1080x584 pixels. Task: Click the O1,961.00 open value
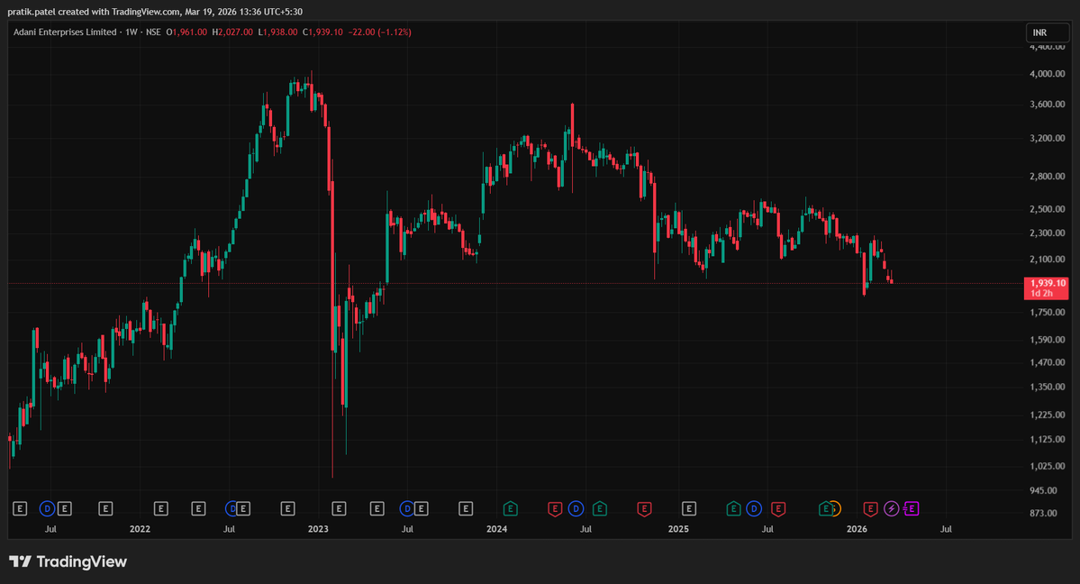(186, 32)
